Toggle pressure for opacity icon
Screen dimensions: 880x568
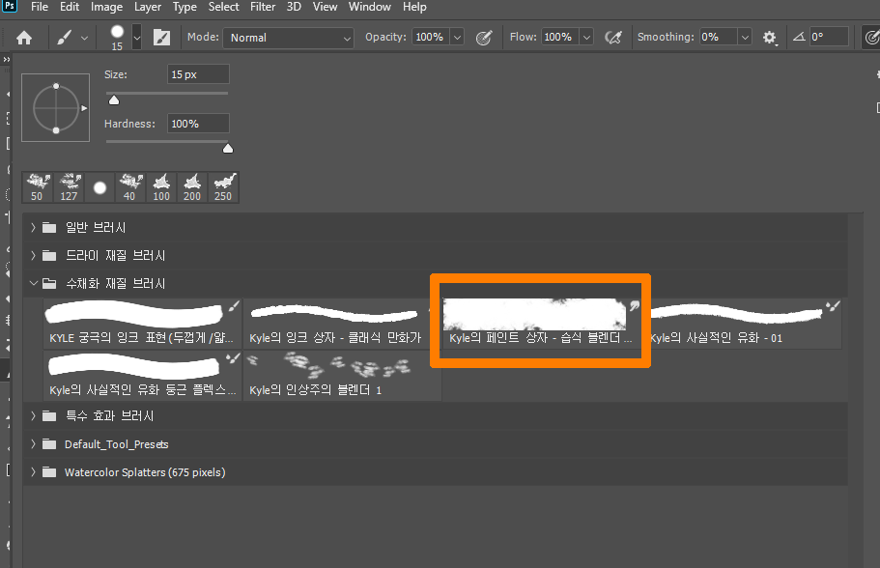point(484,38)
